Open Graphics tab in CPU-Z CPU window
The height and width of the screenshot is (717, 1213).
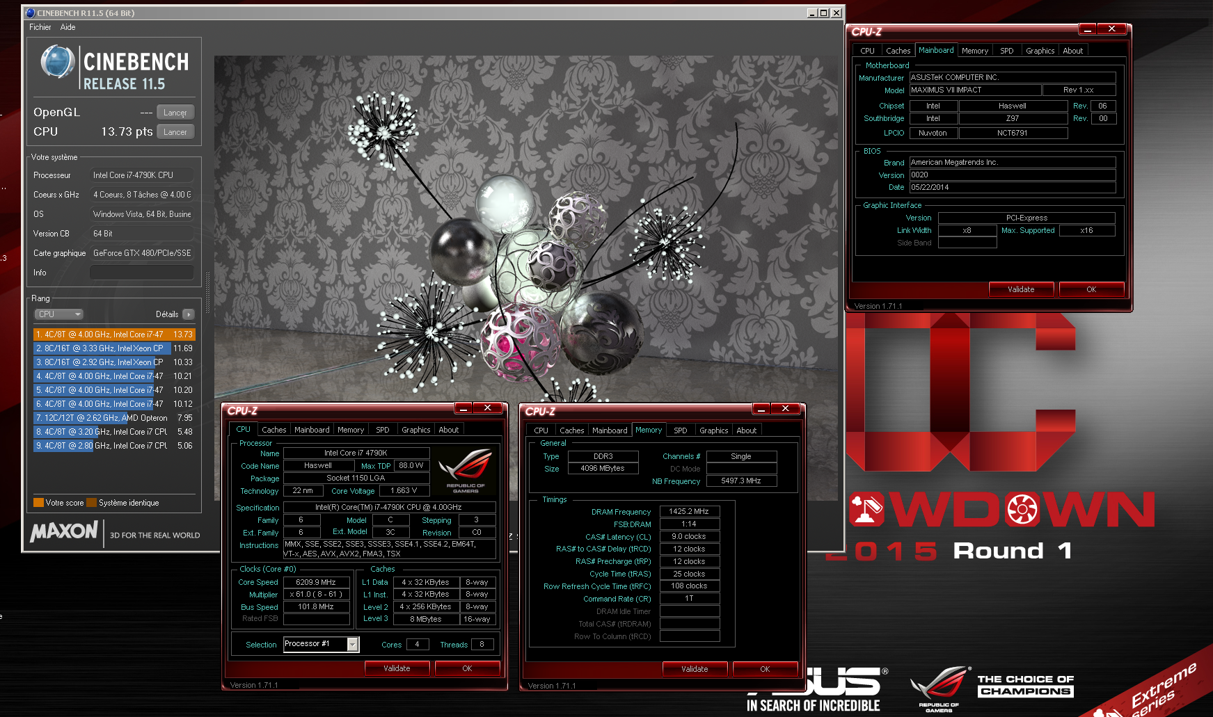[x=415, y=430]
